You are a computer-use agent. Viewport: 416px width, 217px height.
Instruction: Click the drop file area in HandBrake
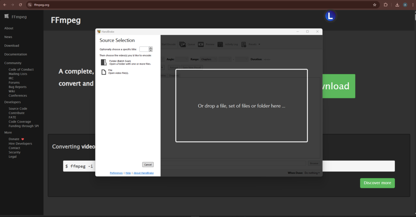[x=242, y=106]
